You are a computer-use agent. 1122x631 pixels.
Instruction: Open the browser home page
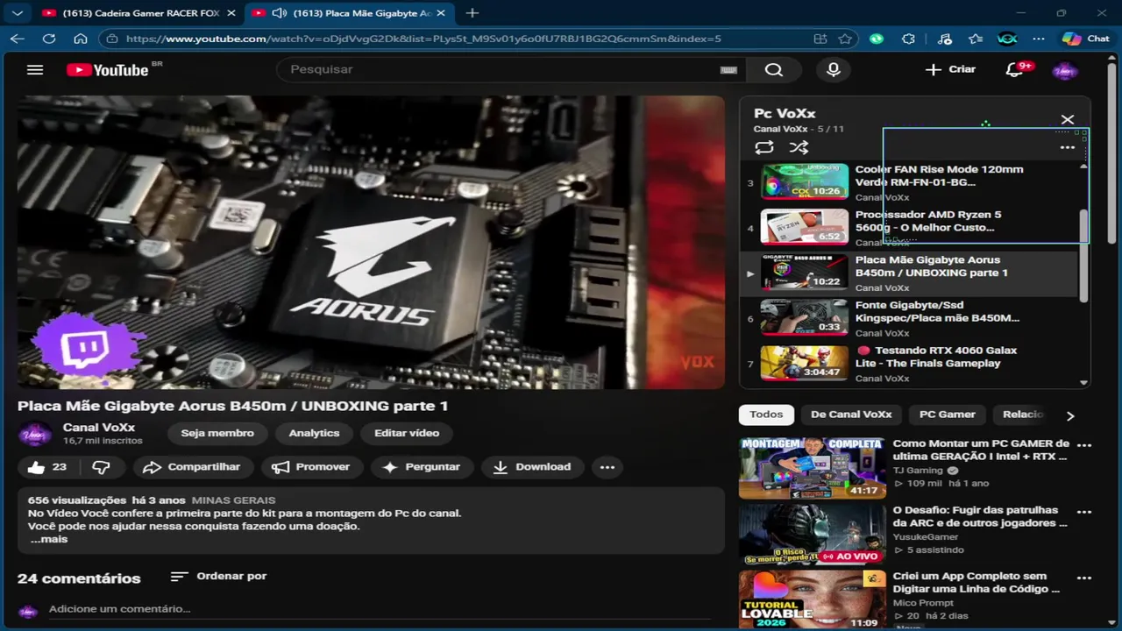click(81, 39)
